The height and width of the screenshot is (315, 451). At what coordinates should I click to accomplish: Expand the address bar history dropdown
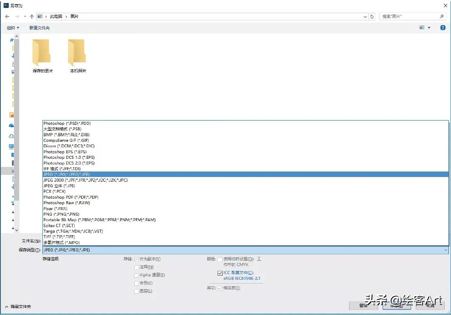click(365, 17)
